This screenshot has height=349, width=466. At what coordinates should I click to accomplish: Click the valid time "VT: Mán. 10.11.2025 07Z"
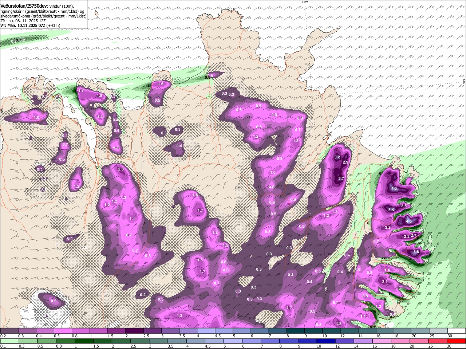(x=23, y=26)
